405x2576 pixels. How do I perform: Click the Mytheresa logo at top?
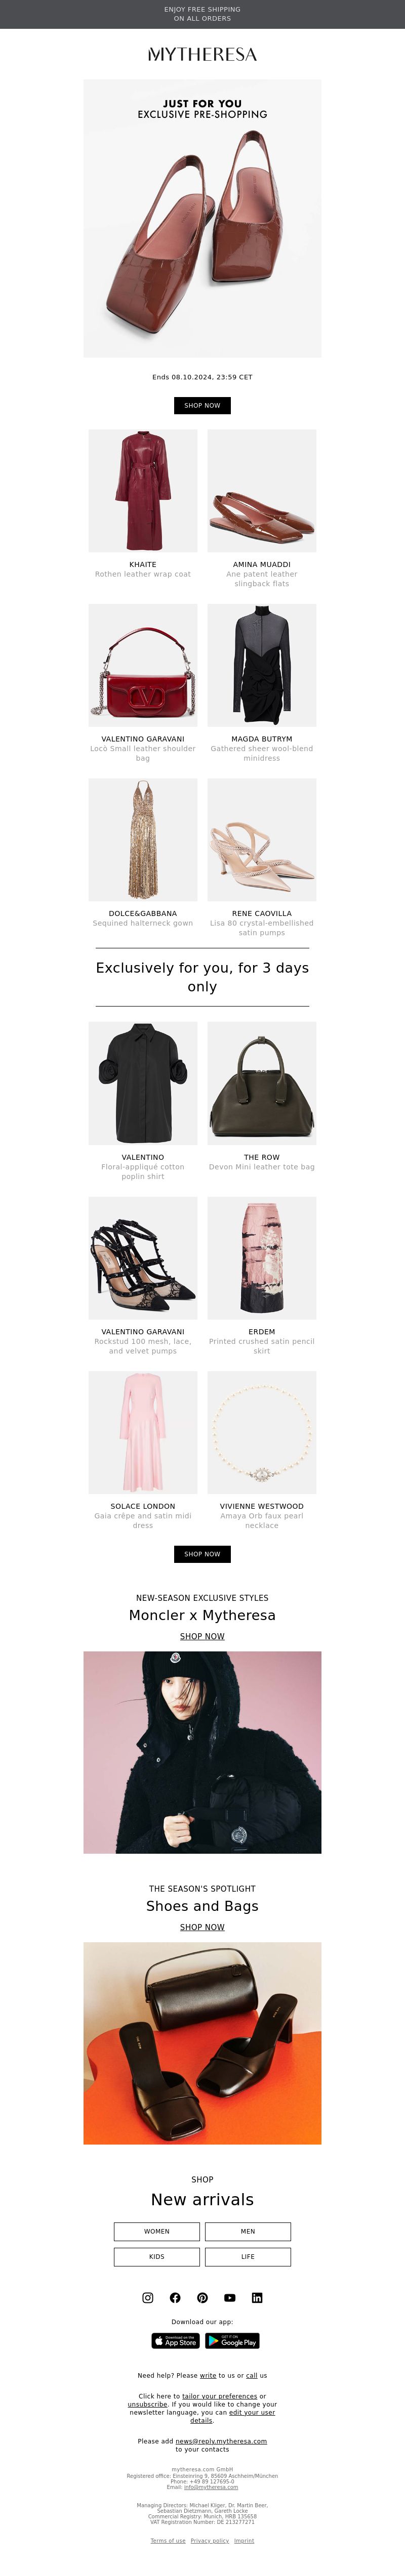pos(202,54)
